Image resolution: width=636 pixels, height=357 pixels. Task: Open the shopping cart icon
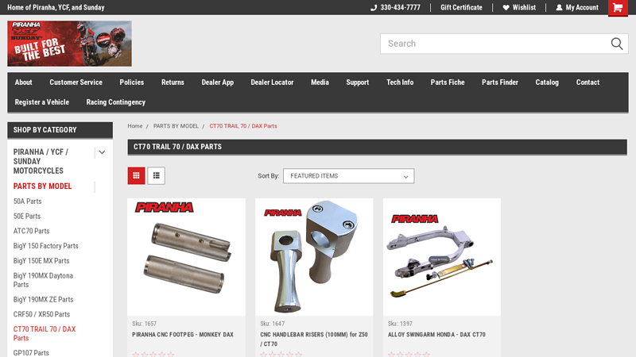pyautogui.click(x=618, y=8)
